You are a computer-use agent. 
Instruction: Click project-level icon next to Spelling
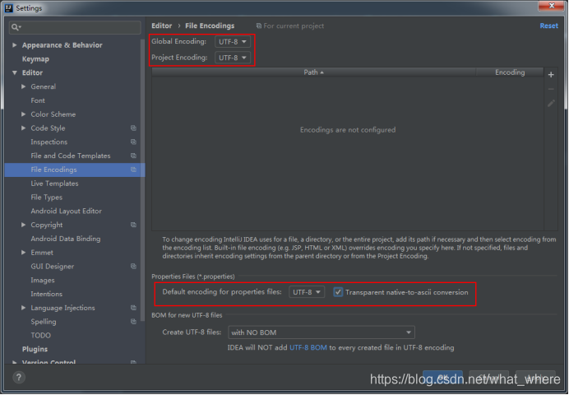pos(133,321)
